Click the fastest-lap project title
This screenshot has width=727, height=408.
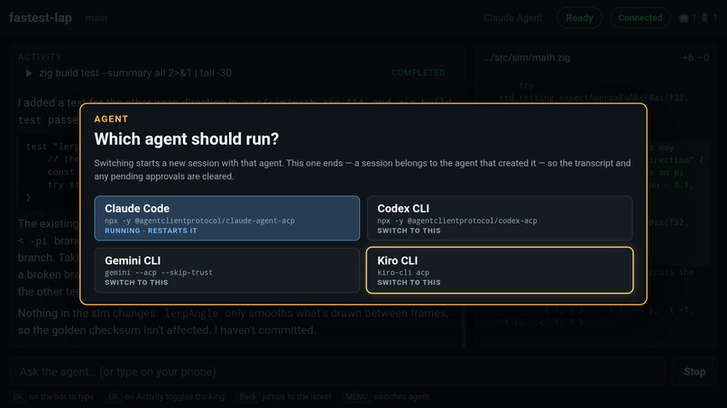[x=41, y=18]
